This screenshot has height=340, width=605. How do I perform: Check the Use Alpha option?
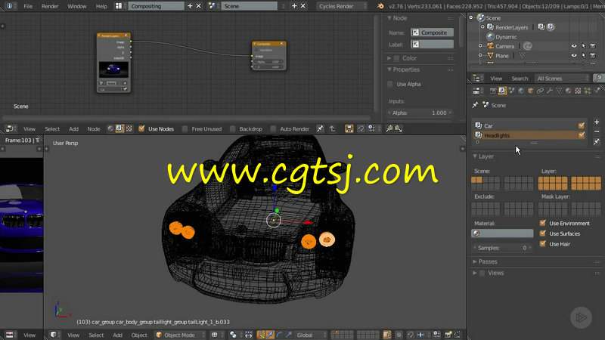(x=390, y=84)
